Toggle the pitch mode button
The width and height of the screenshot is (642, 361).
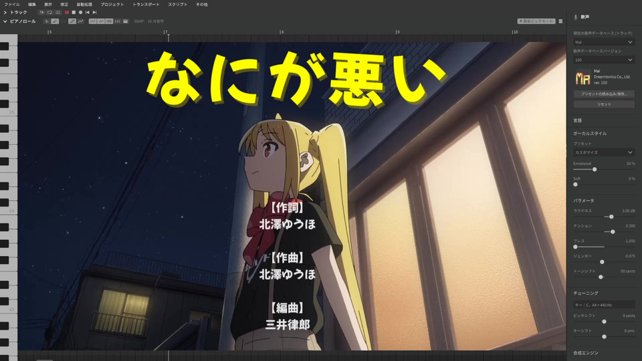tap(536, 21)
